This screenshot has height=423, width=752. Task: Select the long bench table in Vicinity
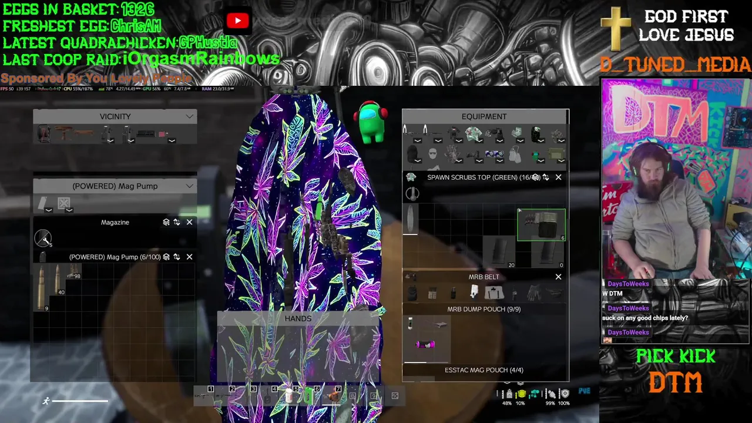83,134
